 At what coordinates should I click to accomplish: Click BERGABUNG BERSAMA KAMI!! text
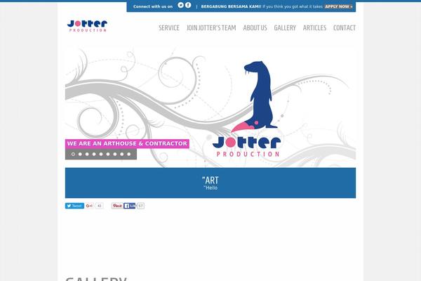[231, 6]
